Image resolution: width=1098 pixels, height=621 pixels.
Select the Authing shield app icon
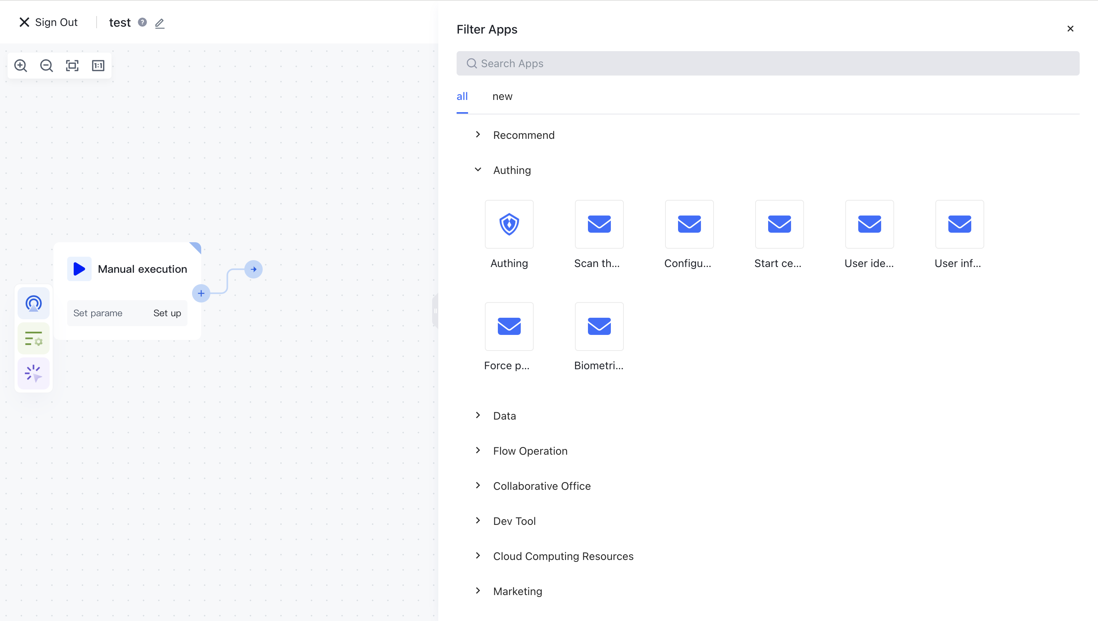point(509,224)
